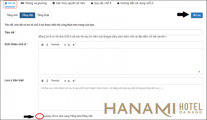207x120 pixels.
Task: Open Hướng dẫn sử dụng chỗ ở tab
Action: pos(135,3)
